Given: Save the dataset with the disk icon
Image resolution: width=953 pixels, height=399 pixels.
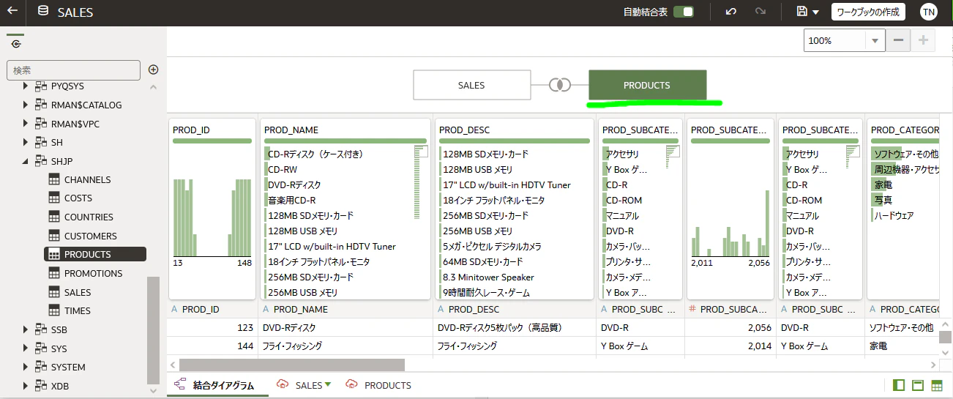Looking at the screenshot, I should pos(802,12).
